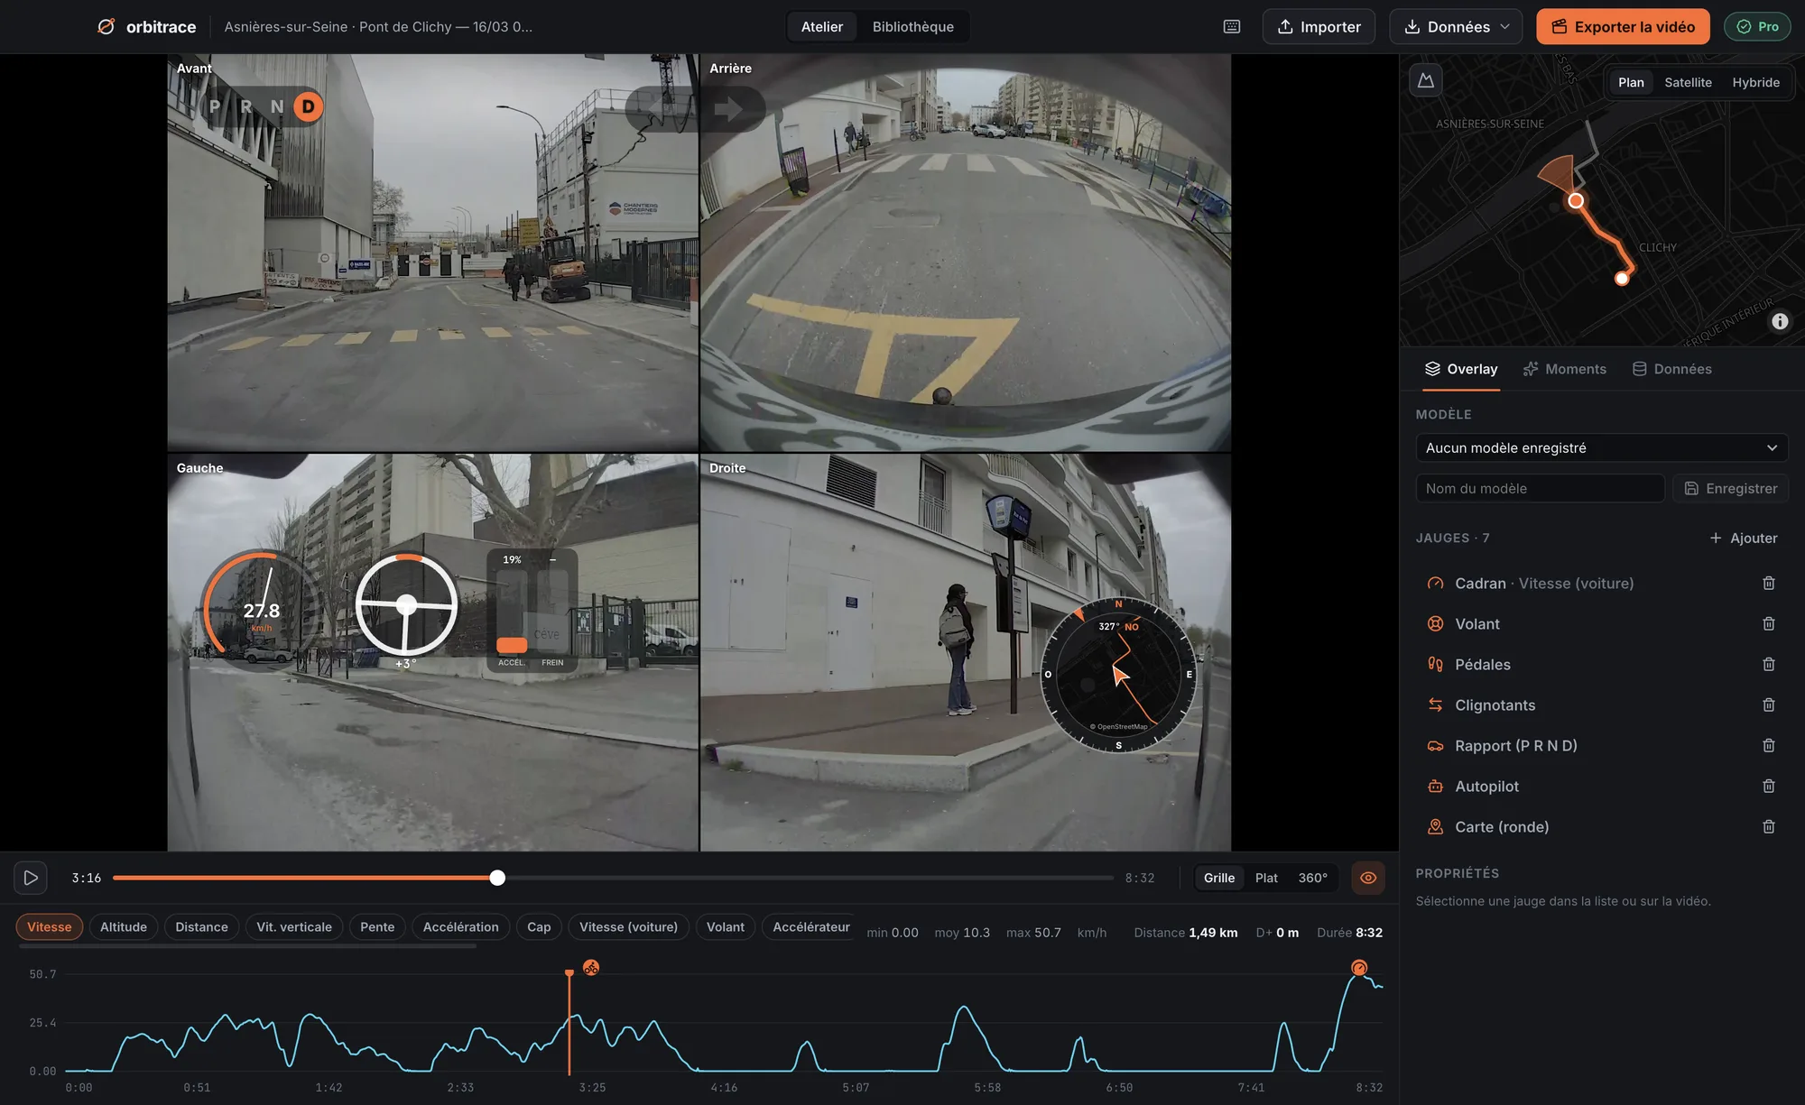Image resolution: width=1805 pixels, height=1105 pixels.
Task: Delete the Rapport (P R N D) gauge
Action: coord(1769,746)
